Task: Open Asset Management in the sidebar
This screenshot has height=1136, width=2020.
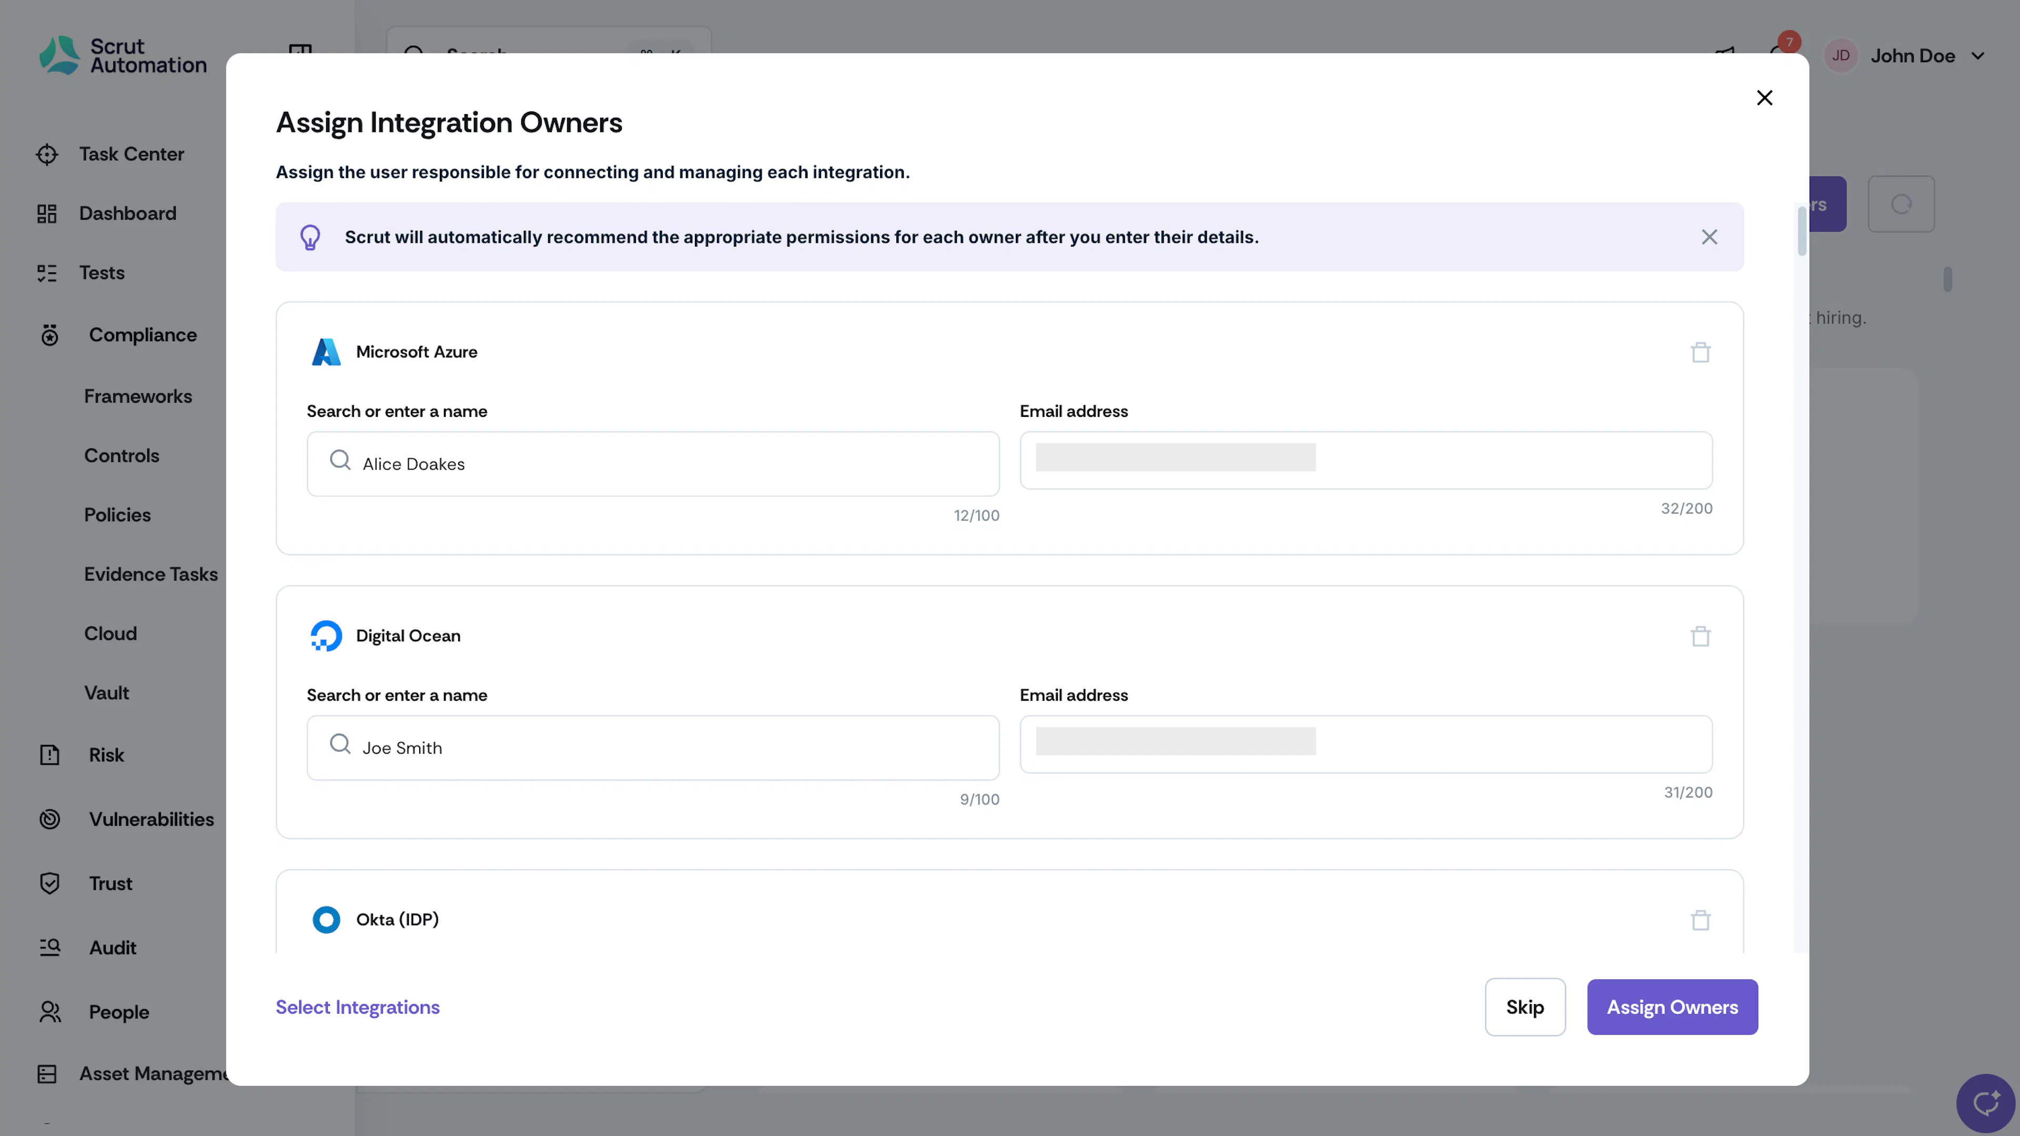Action: pyautogui.click(x=132, y=1073)
